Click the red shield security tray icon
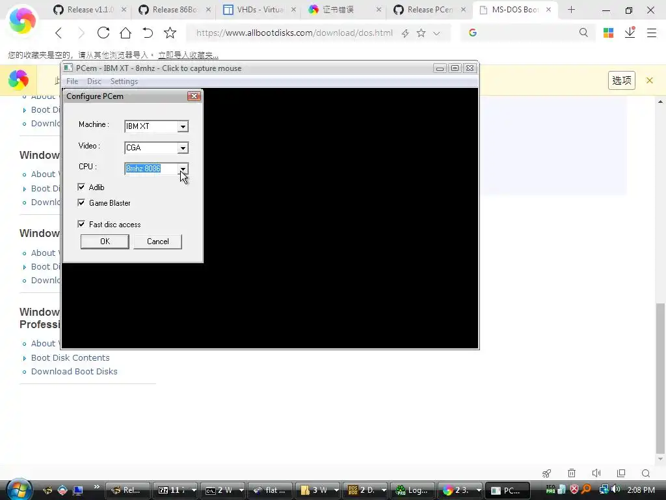Screen dimensions: 666x500 point(574,490)
